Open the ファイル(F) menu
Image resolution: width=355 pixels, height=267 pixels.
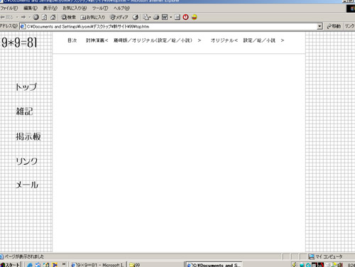(x=9, y=9)
